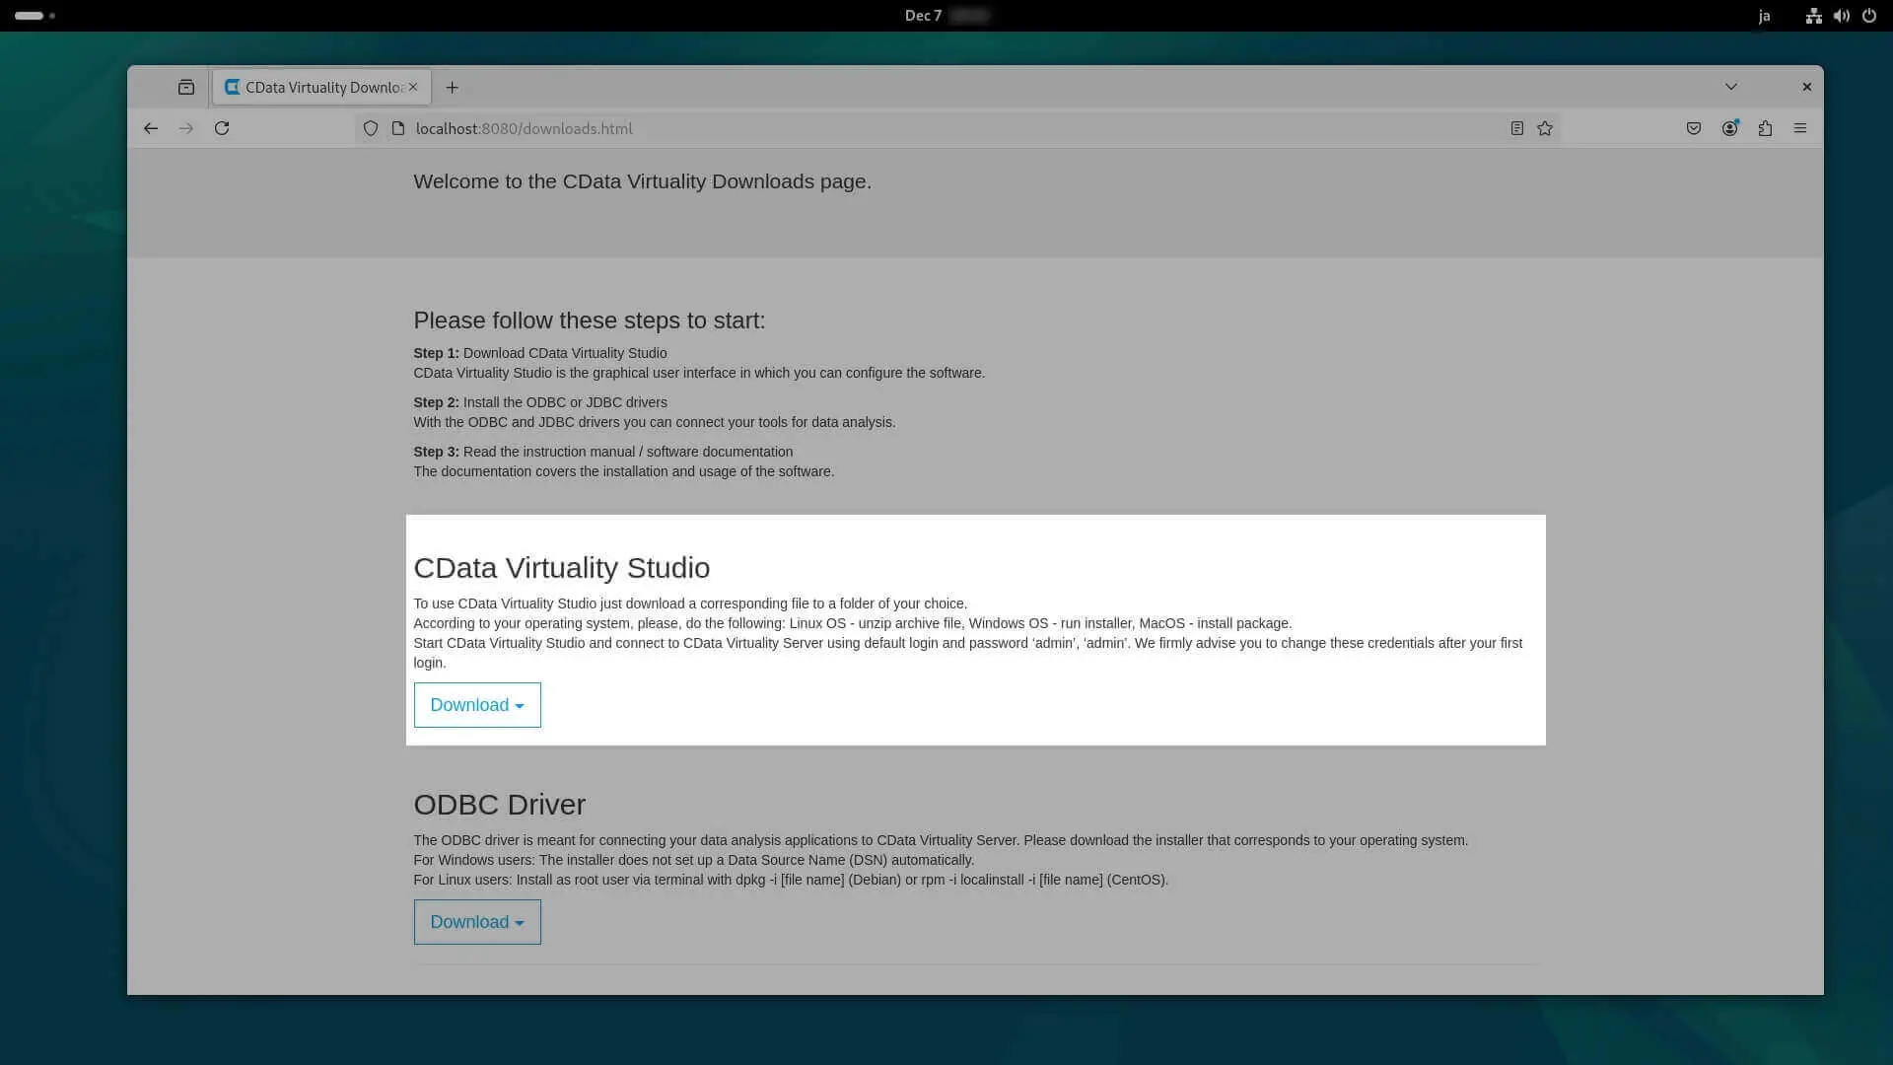Go back using browser back arrow

click(151, 128)
